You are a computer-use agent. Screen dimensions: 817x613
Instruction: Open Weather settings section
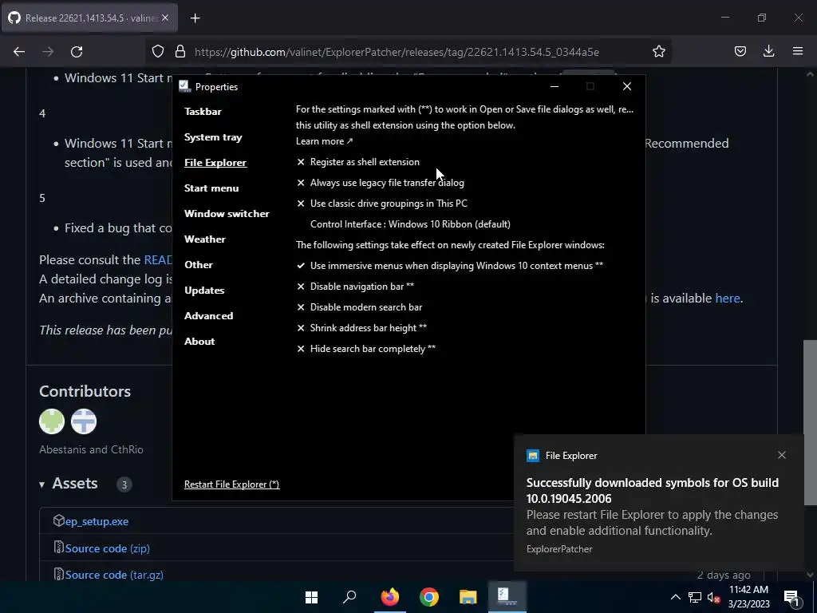[205, 239]
